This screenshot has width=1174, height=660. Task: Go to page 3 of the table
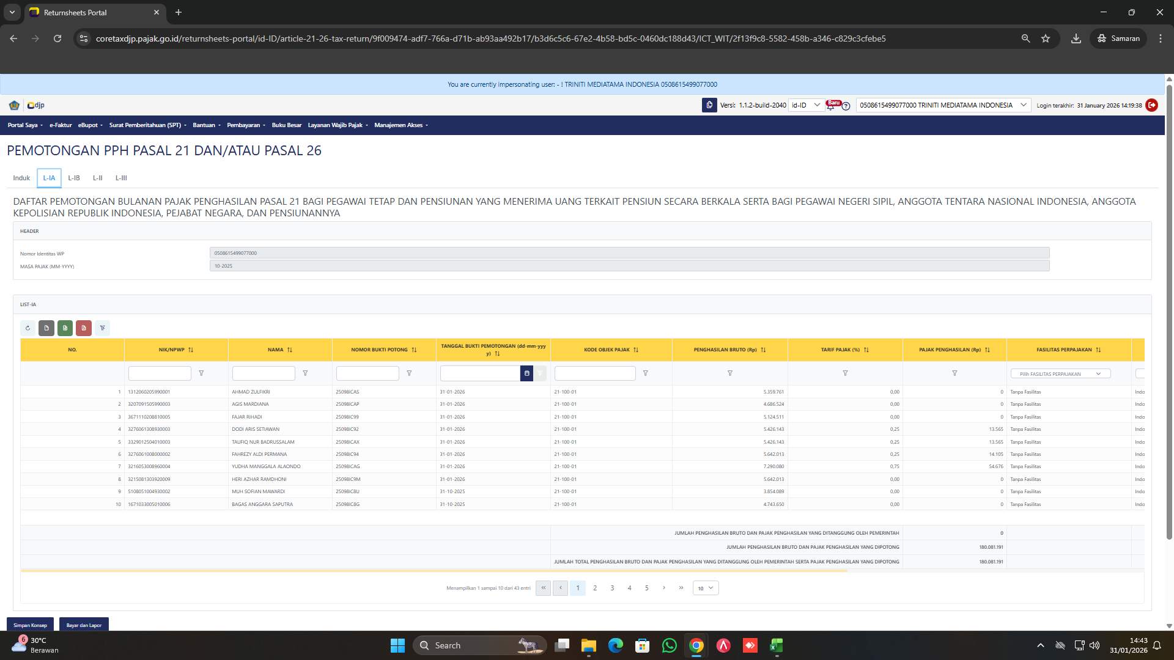[612, 587]
